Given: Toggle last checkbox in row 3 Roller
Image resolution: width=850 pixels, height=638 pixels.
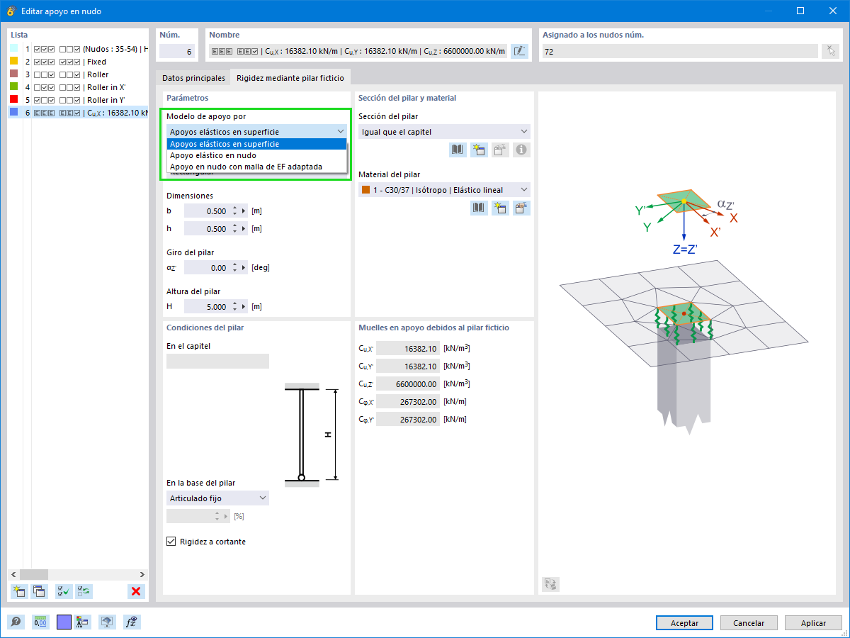Looking at the screenshot, I should tap(76, 75).
